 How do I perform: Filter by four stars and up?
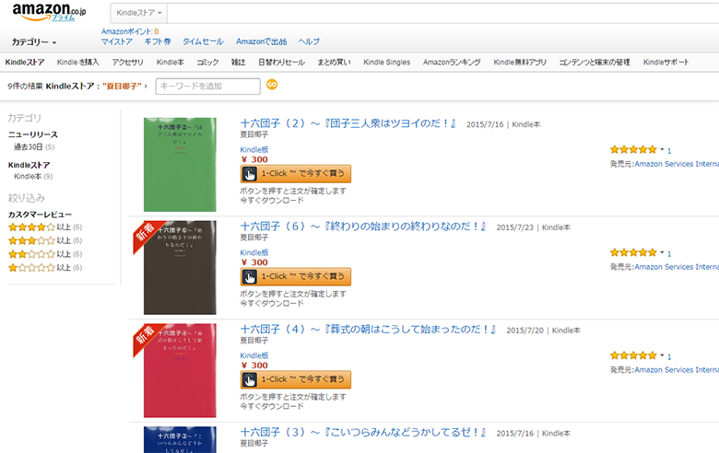45,227
